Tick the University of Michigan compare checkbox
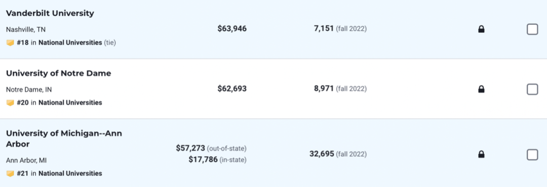This screenshot has height=187, width=547. point(532,154)
